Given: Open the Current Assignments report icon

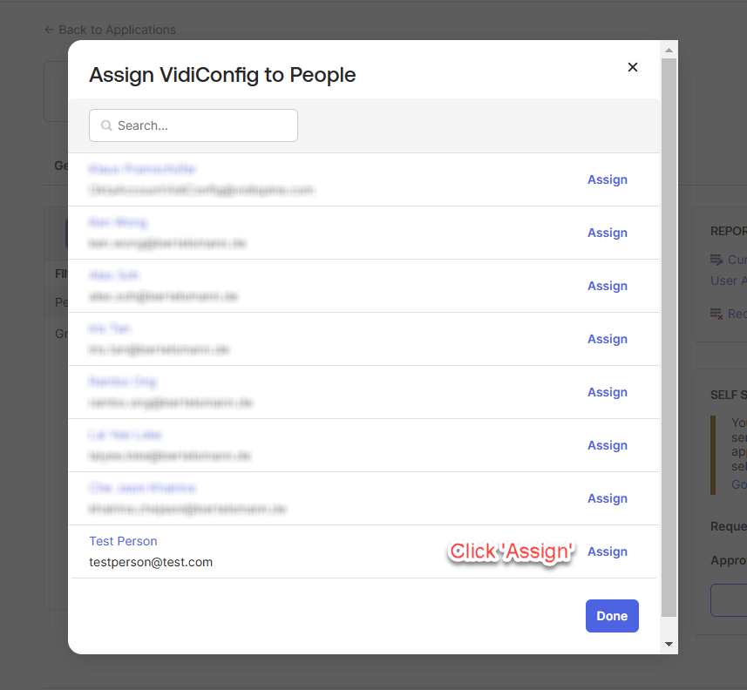Looking at the screenshot, I should (x=716, y=260).
